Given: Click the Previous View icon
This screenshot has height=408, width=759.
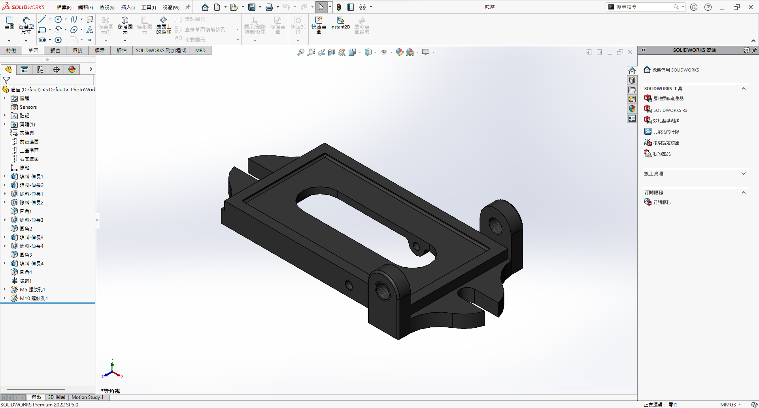Looking at the screenshot, I should [321, 52].
